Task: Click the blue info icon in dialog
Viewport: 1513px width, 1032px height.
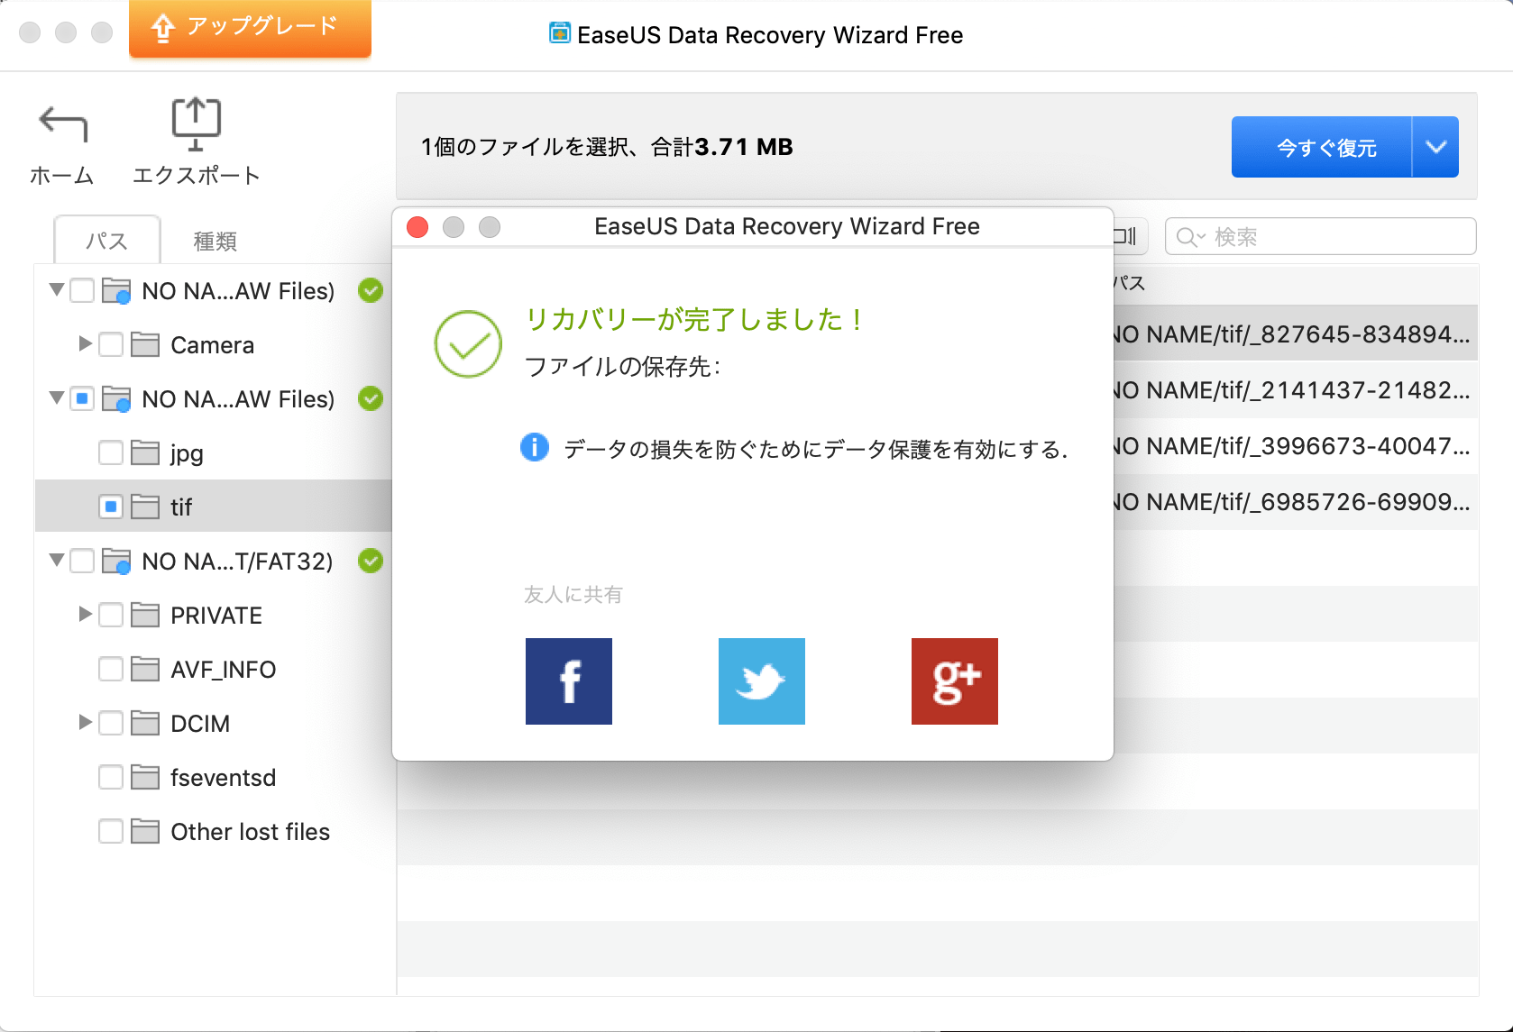Action: 535,447
